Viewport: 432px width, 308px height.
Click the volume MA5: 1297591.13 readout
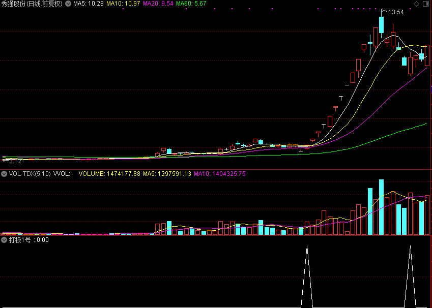[167, 174]
